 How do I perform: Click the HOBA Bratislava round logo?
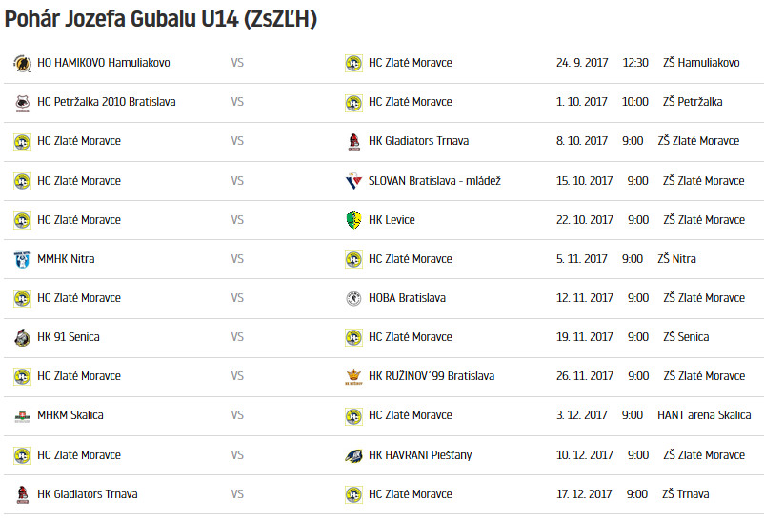coord(353,298)
